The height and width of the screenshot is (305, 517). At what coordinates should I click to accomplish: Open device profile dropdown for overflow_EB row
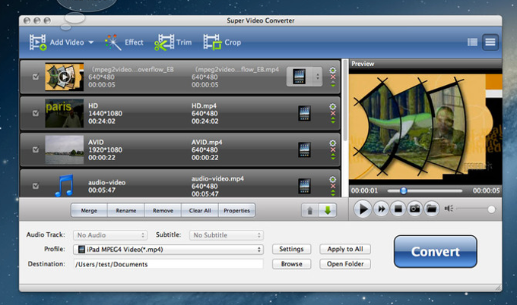click(304, 77)
